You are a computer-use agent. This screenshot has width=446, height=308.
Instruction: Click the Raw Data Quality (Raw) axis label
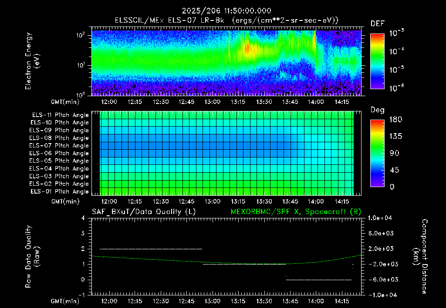(32, 257)
